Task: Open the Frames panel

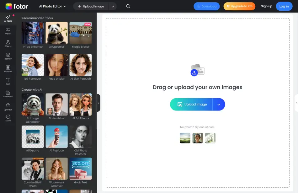Action: point(8,69)
